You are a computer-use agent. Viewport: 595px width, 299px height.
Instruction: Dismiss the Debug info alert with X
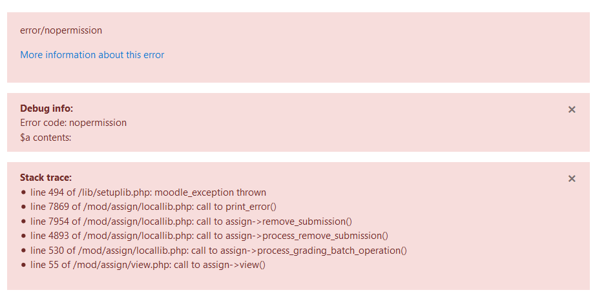(572, 110)
